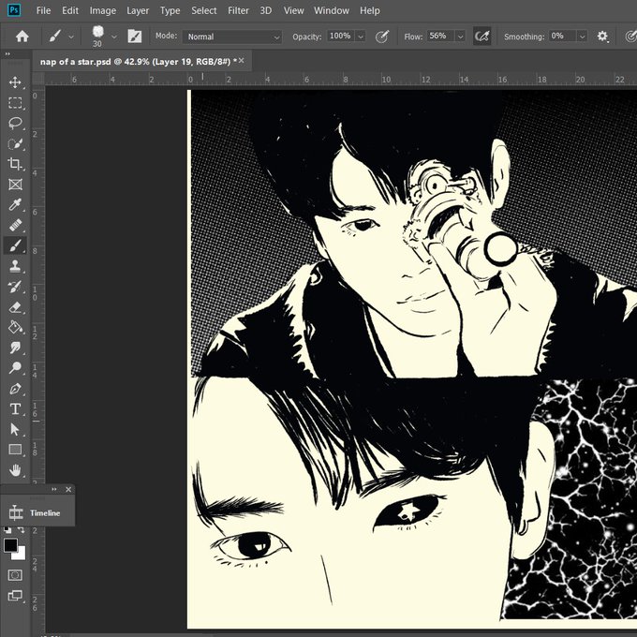Expand the collapsed Timeline panel dock

pos(54,489)
